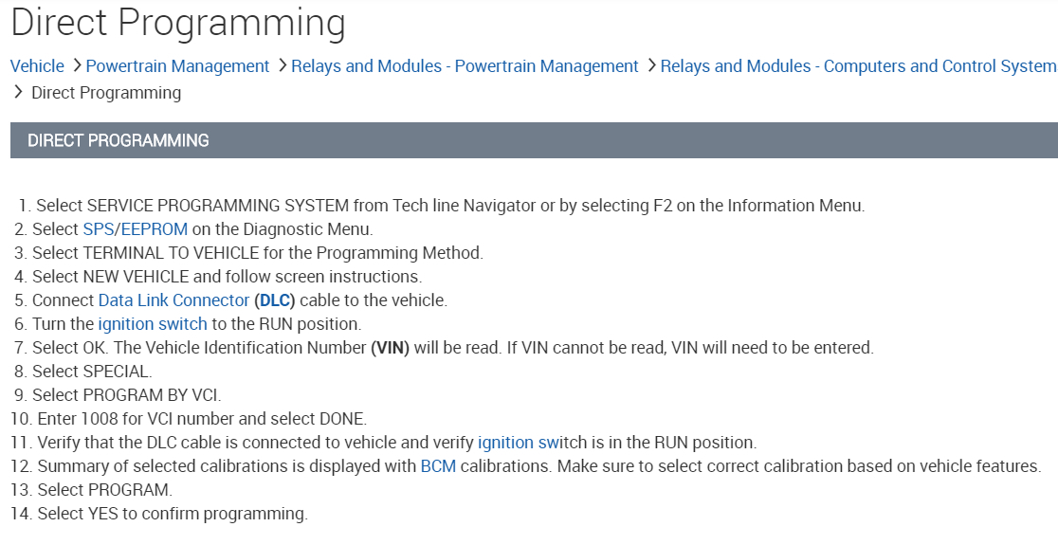Screen dimensions: 1058x545
Task: Open the Powertrain Management breadcrumb
Action: tap(177, 66)
